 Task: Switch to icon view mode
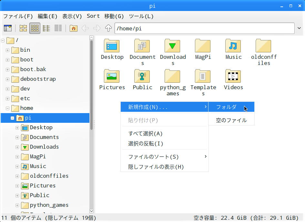pyautogui.click(x=23, y=28)
